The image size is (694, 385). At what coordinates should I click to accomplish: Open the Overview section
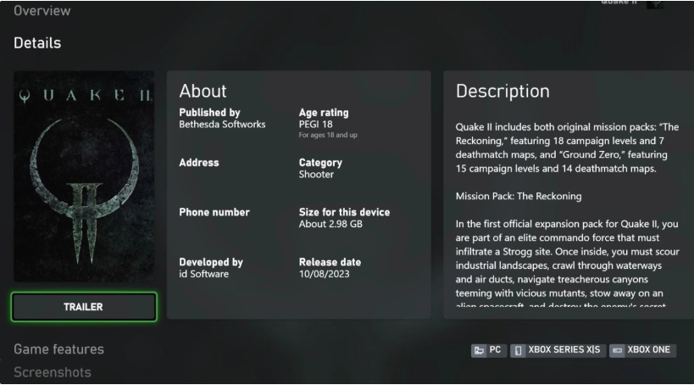click(42, 11)
